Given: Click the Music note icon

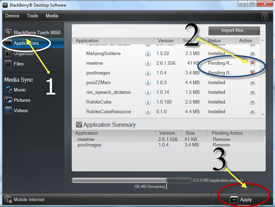Looking at the screenshot, I should [x=8, y=90].
